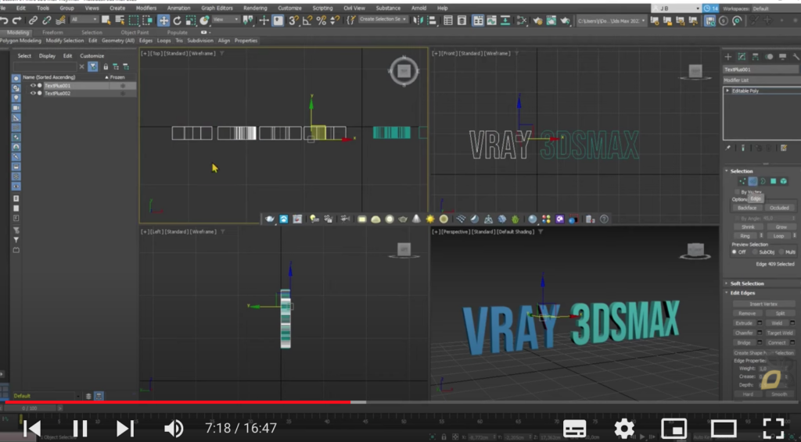Expand the Soft Selection rollout
The image size is (801, 442).
(747, 283)
